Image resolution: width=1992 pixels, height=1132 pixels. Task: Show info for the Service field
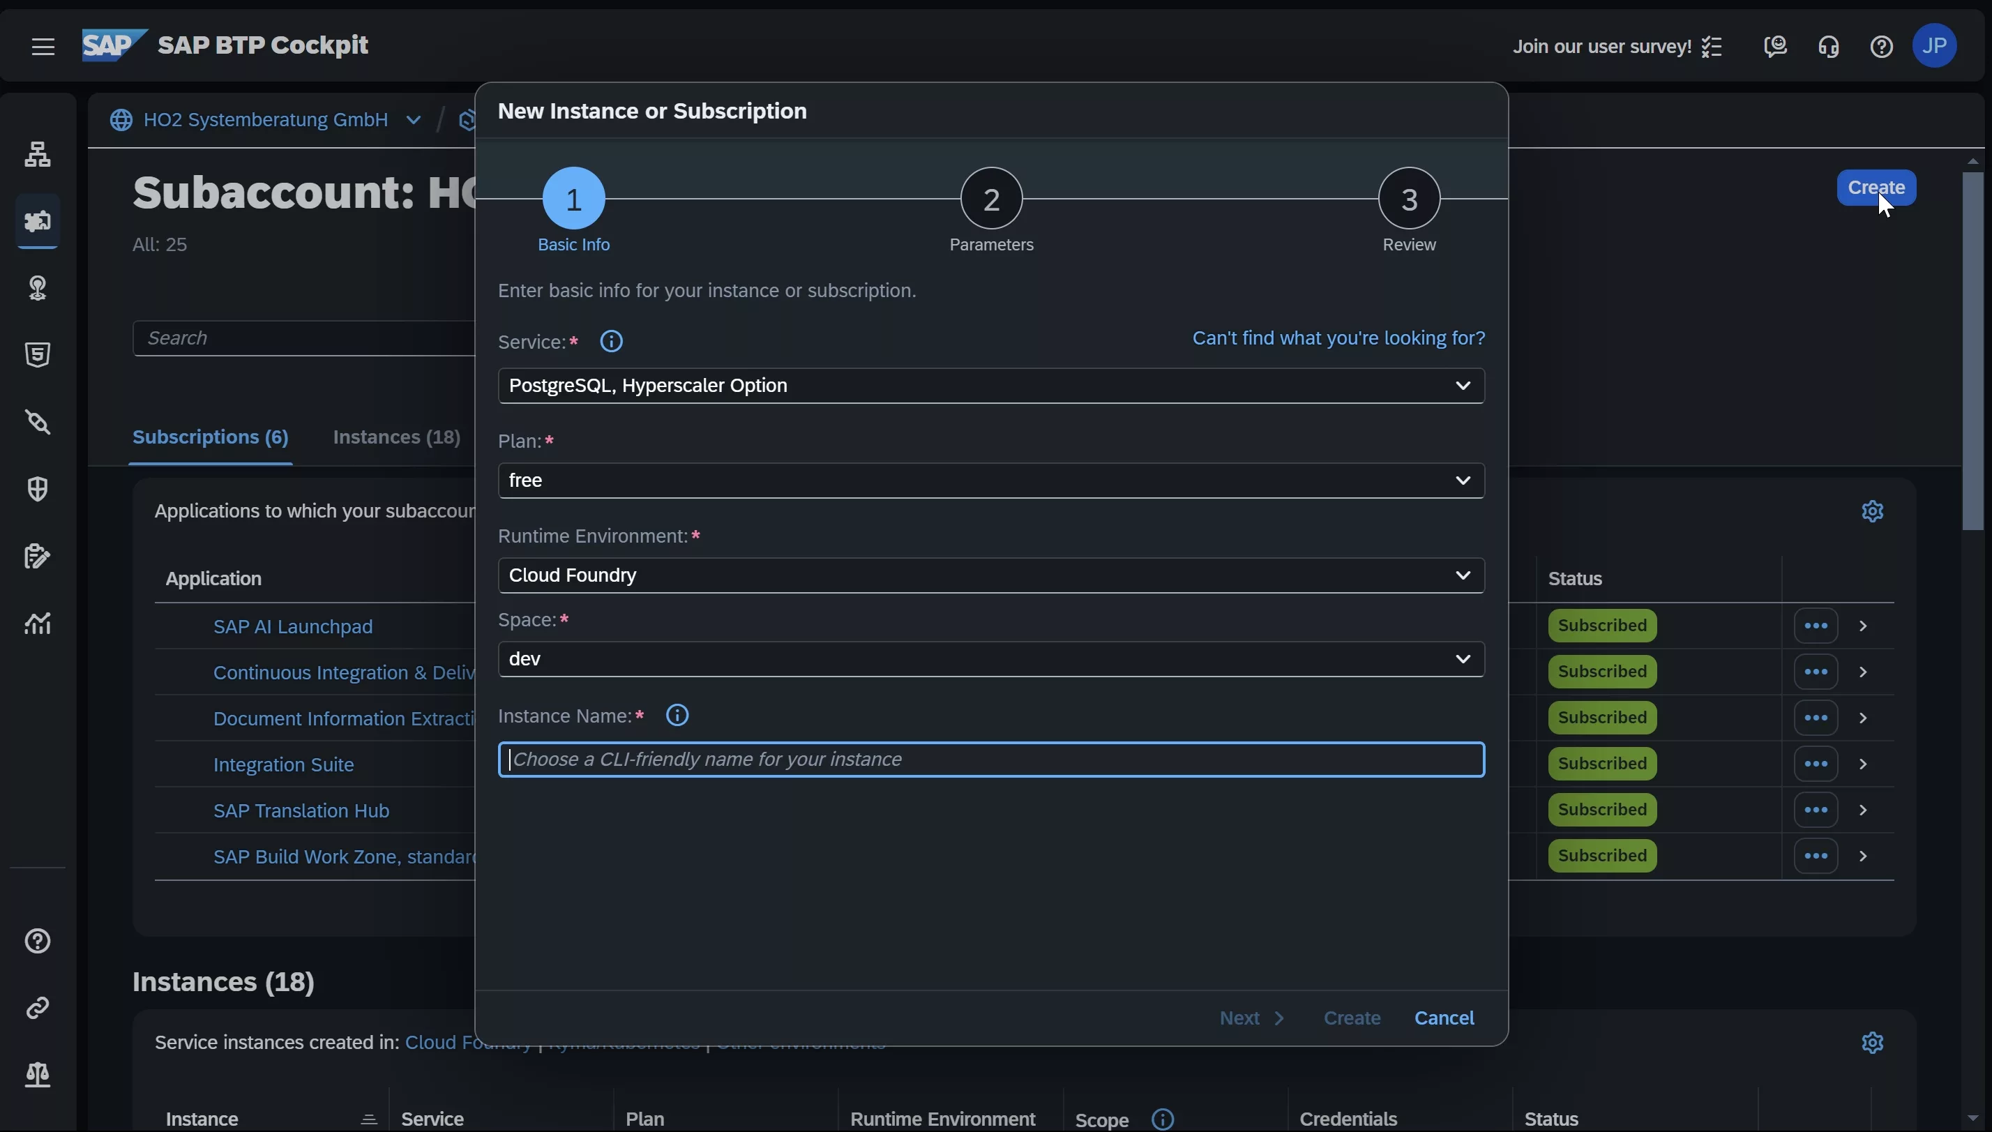coord(612,341)
